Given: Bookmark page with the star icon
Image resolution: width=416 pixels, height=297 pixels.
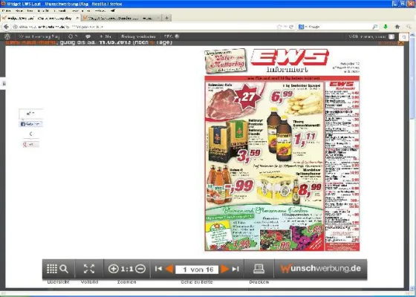Looking at the screenshot, I should (279, 27).
